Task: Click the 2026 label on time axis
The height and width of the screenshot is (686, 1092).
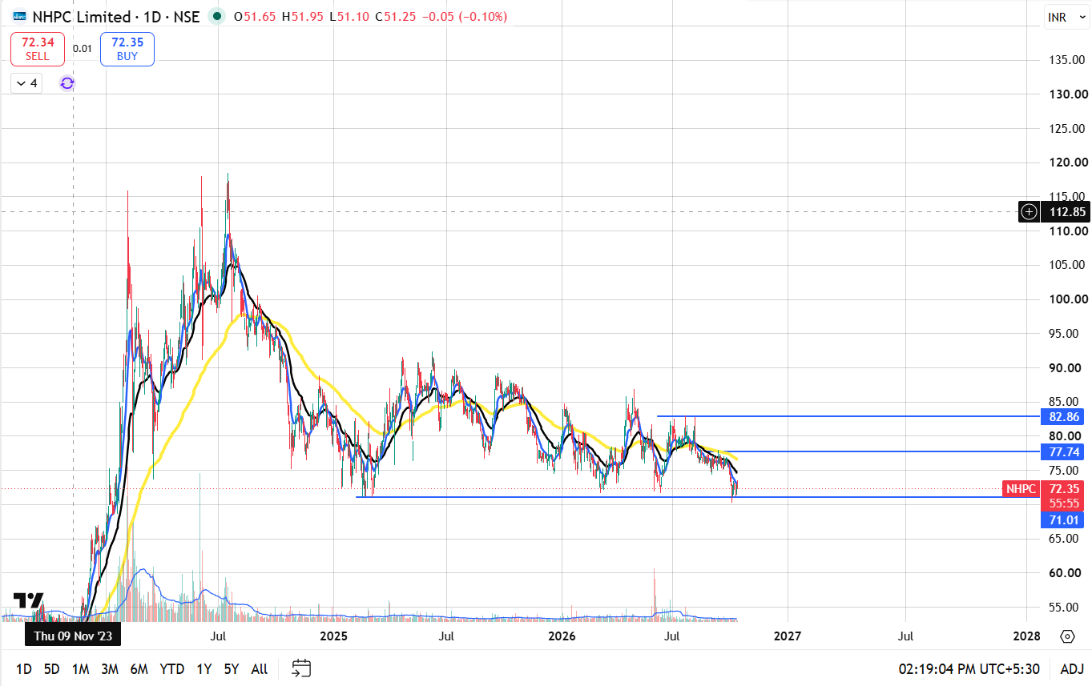Action: [x=562, y=636]
